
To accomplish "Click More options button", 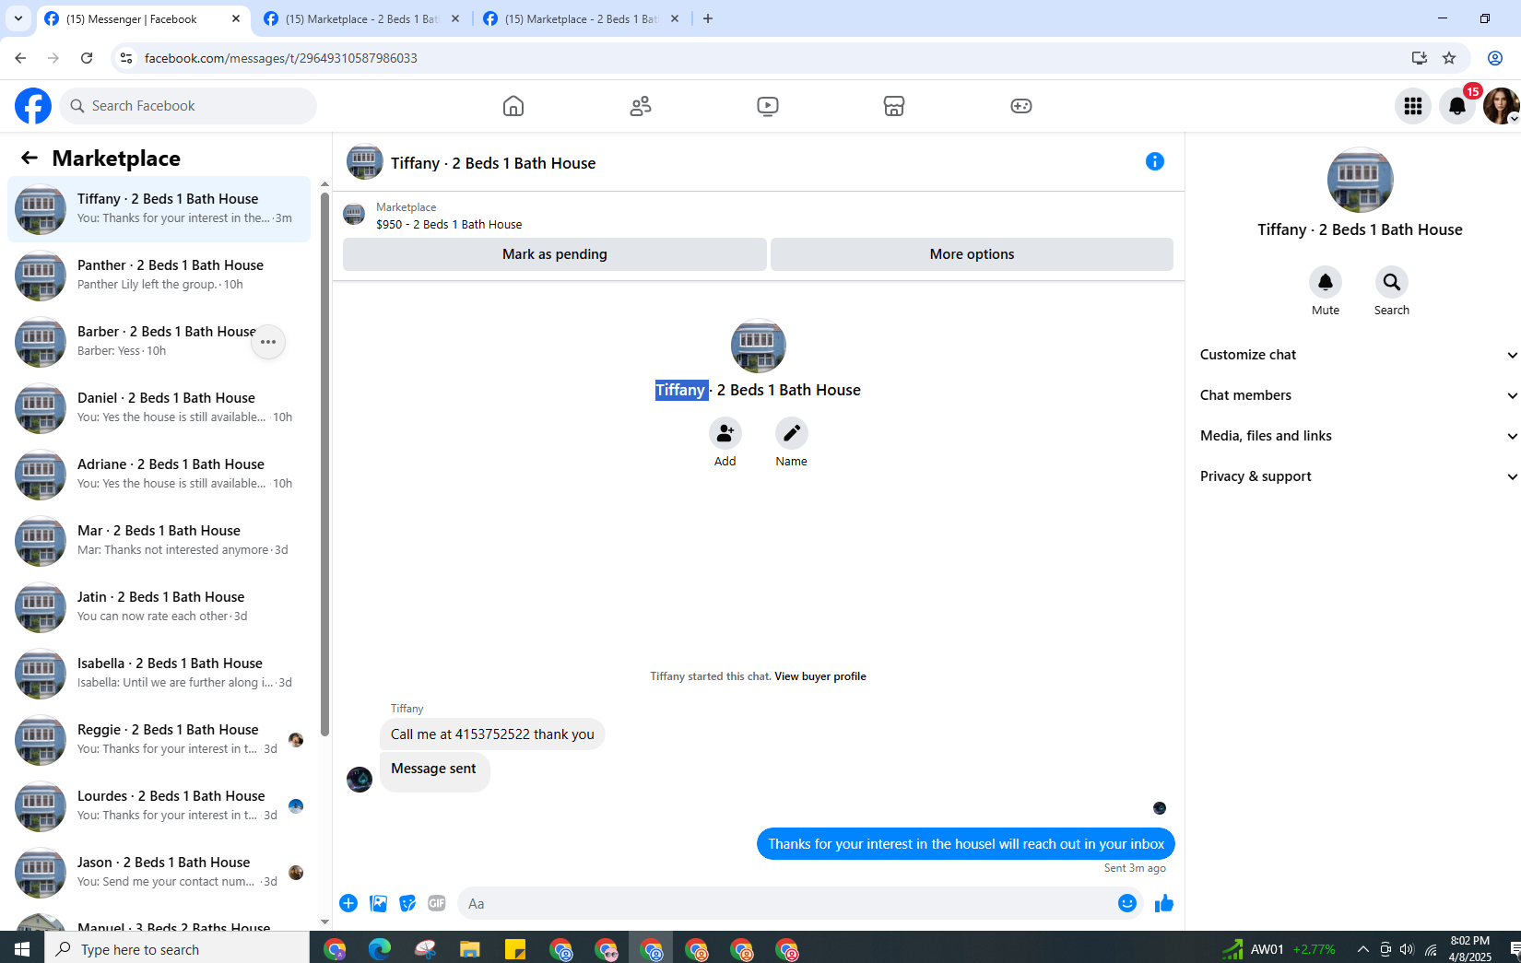I will (x=972, y=254).
